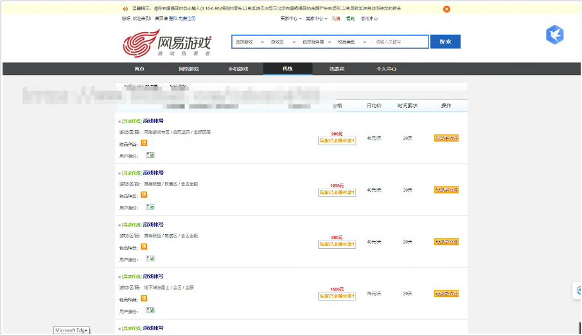The width and height of the screenshot is (582, 336).
Task: Click item type icon in 1200元 listing
Action: 144,195
